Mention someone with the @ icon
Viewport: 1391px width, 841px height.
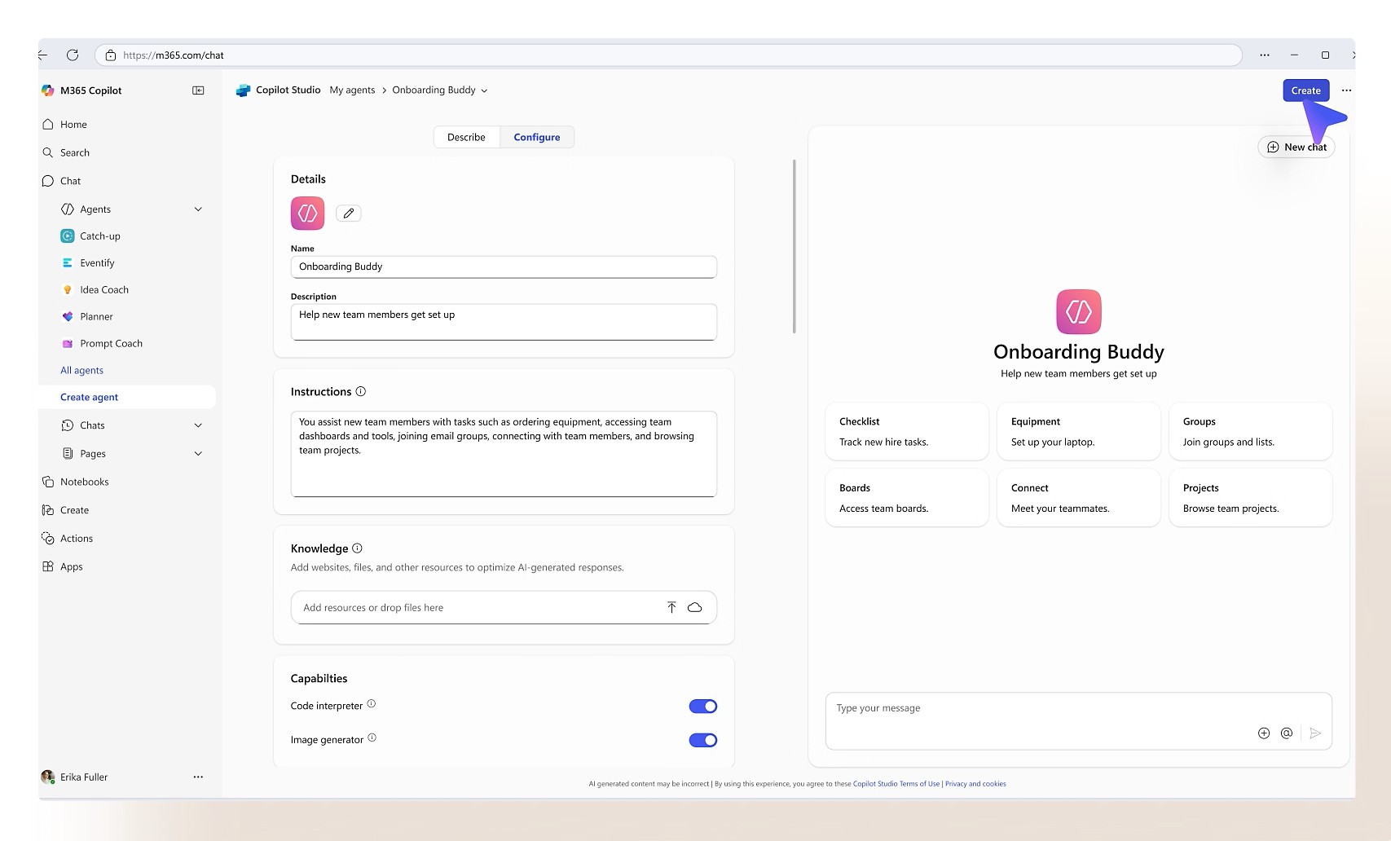(1287, 733)
